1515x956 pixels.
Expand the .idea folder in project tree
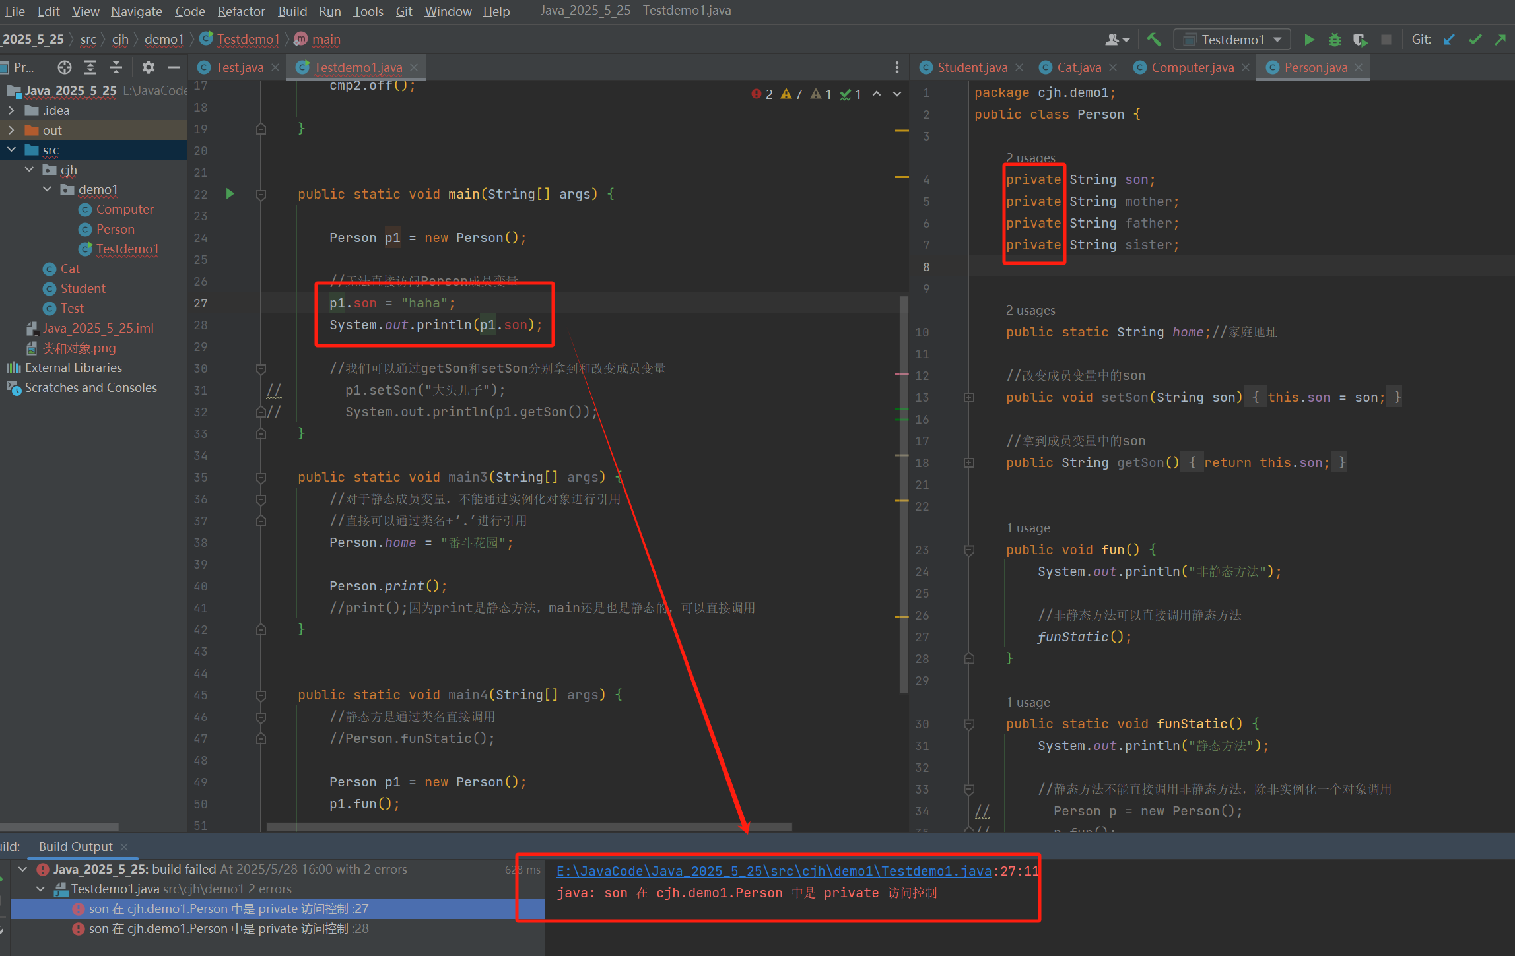coord(11,110)
